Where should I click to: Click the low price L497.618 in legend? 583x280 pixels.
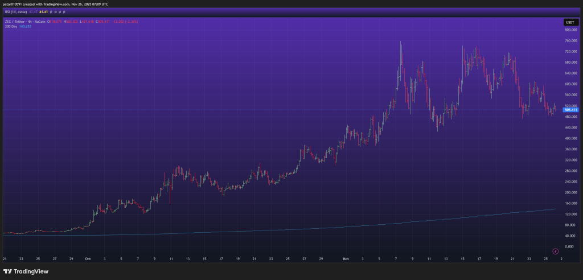click(x=87, y=21)
